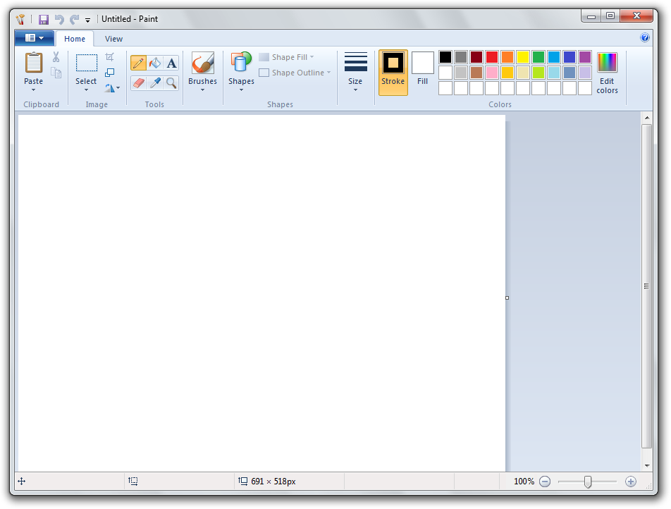Click the canvas right-edge resize handle
This screenshot has height=509, width=671.
click(507, 298)
